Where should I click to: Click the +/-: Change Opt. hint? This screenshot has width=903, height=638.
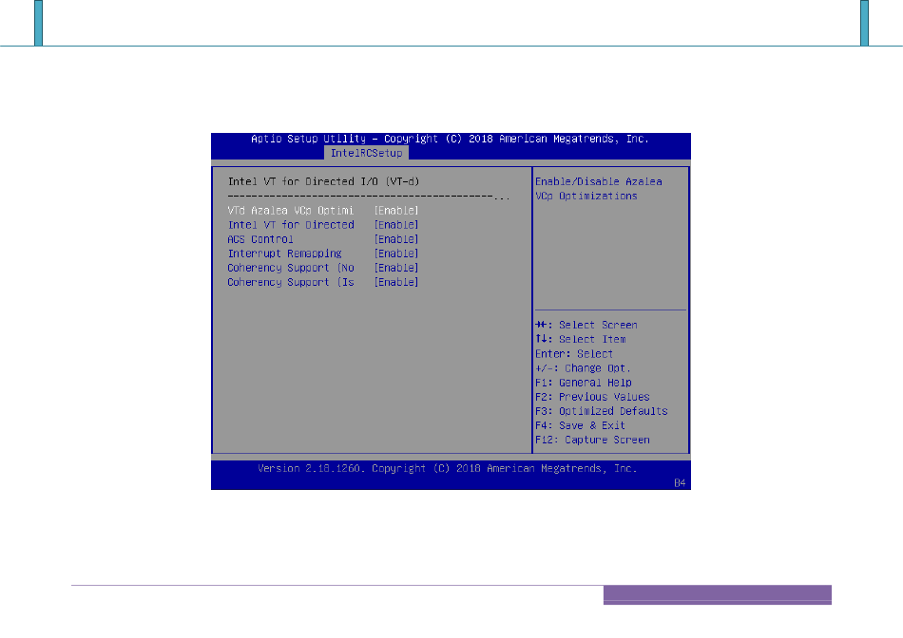pyautogui.click(x=583, y=368)
